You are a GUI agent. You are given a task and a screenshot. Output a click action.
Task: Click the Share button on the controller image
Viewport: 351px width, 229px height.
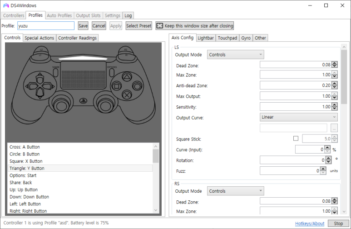coord(55,72)
